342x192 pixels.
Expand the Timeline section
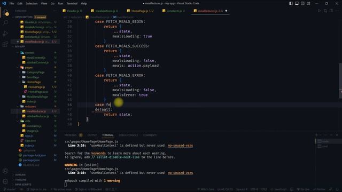(x=21, y=180)
